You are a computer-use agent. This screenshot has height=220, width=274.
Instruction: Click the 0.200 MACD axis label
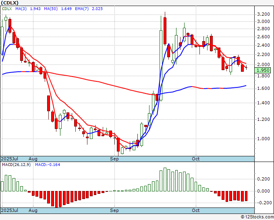(264, 180)
